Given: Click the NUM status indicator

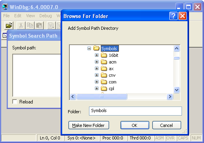Looking at the screenshot, I should tap(196, 138).
